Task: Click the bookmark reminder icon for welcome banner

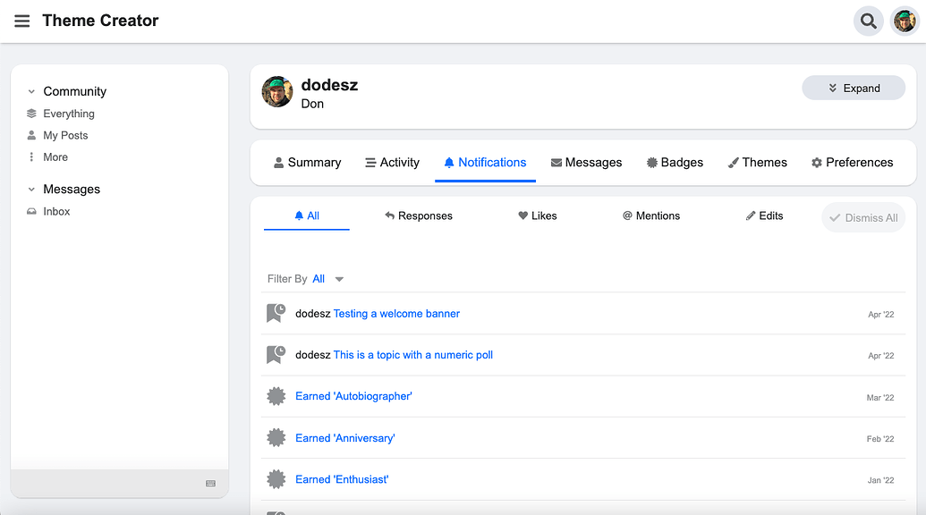Action: point(276,314)
